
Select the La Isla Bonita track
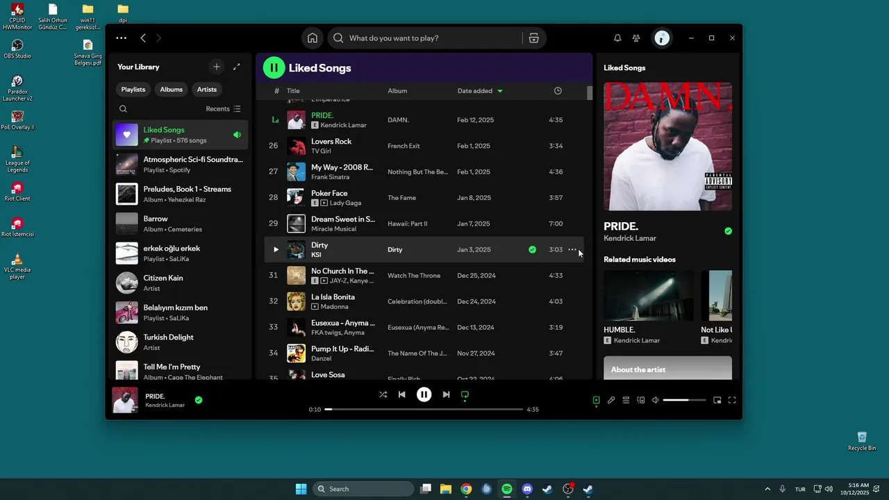pyautogui.click(x=424, y=301)
